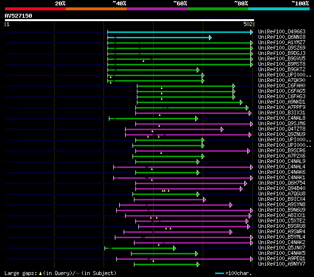Select the UniRef100_C6FAH0 label
This screenshot has width=314, height=277.
click(282, 86)
